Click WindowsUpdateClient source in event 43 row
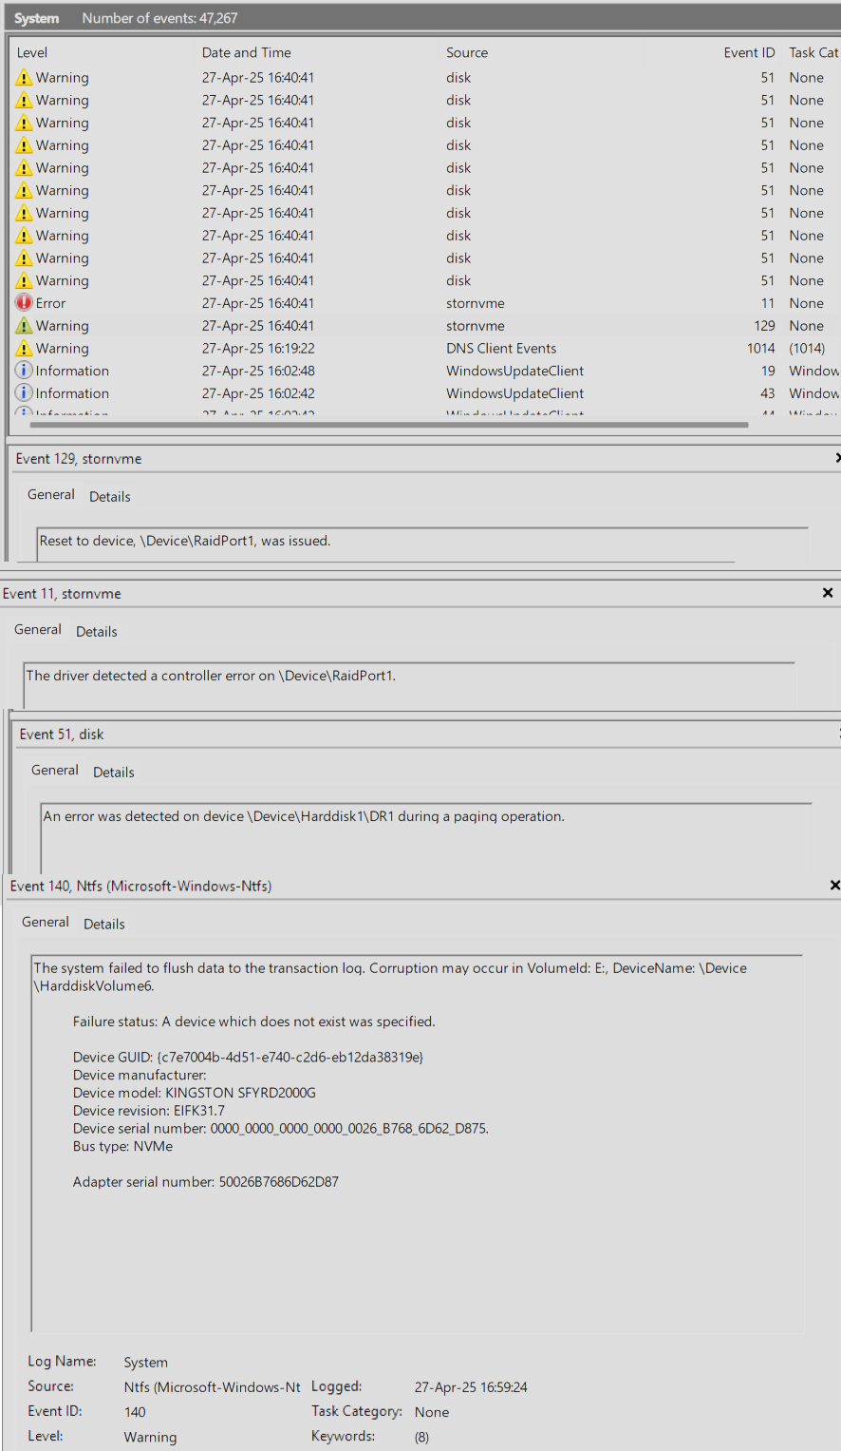Viewport: 841px width, 1451px height. pos(515,393)
